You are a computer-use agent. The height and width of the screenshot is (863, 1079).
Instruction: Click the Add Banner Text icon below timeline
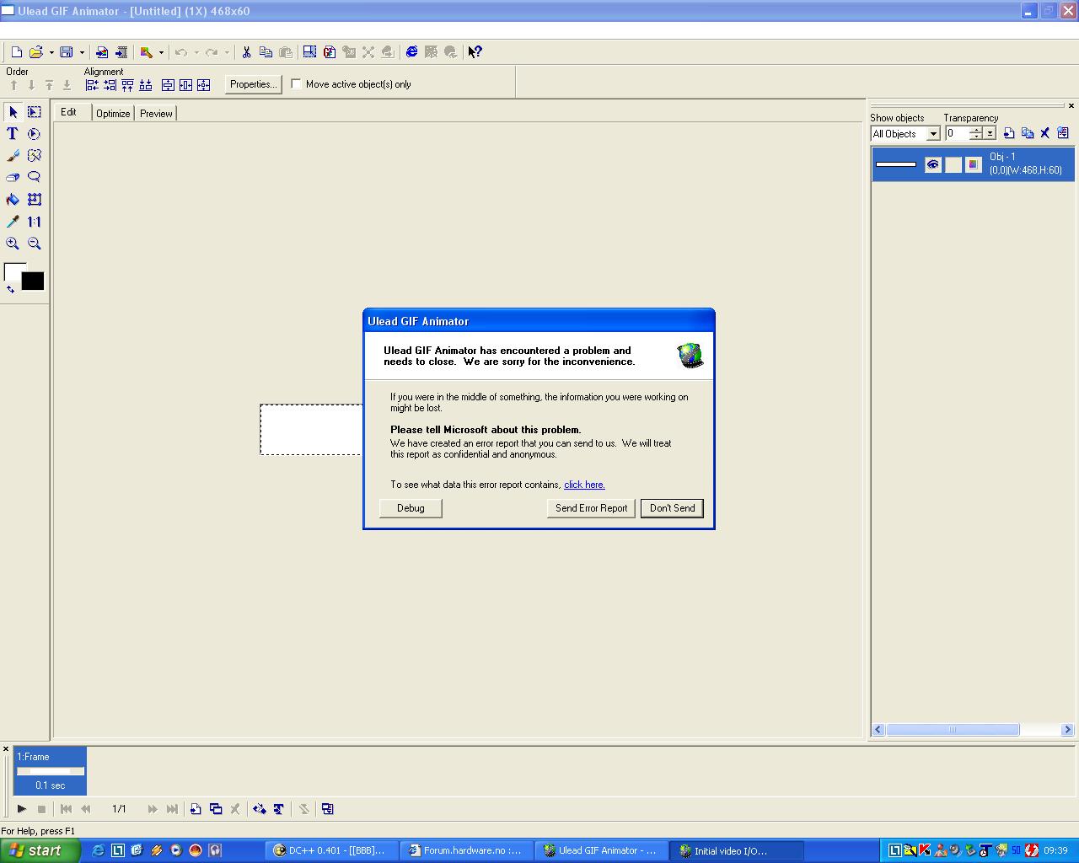[278, 809]
